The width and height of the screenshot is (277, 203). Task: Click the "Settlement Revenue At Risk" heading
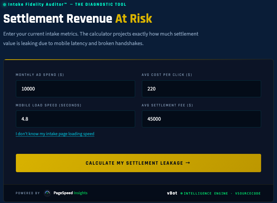tap(78, 18)
